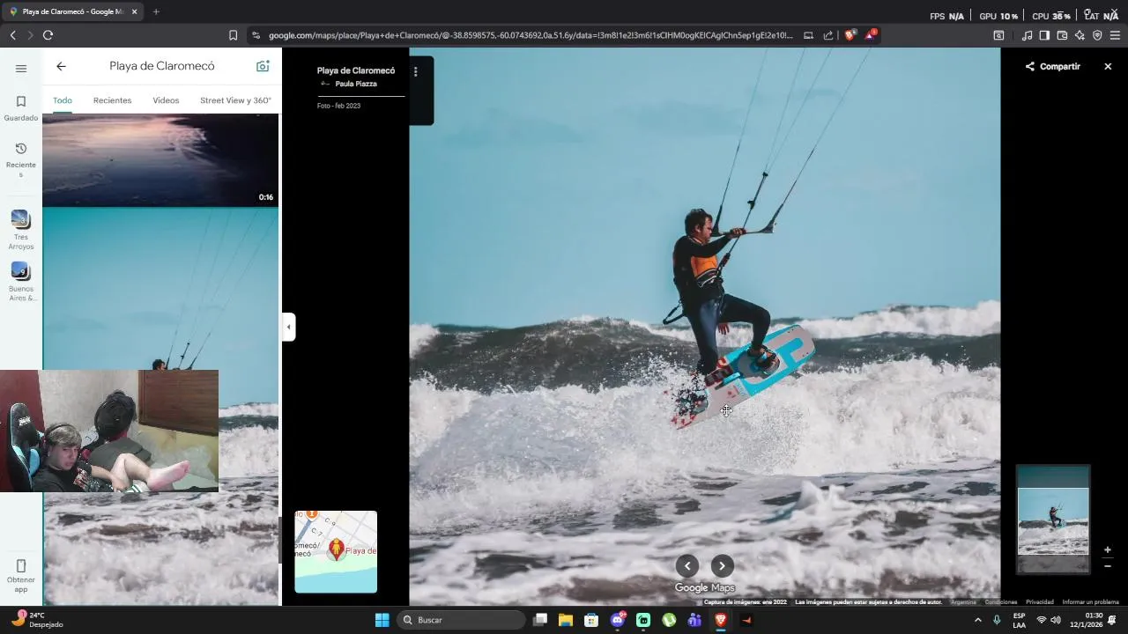Open the Windows Start menu
Screen dimensions: 1128x634
382,620
